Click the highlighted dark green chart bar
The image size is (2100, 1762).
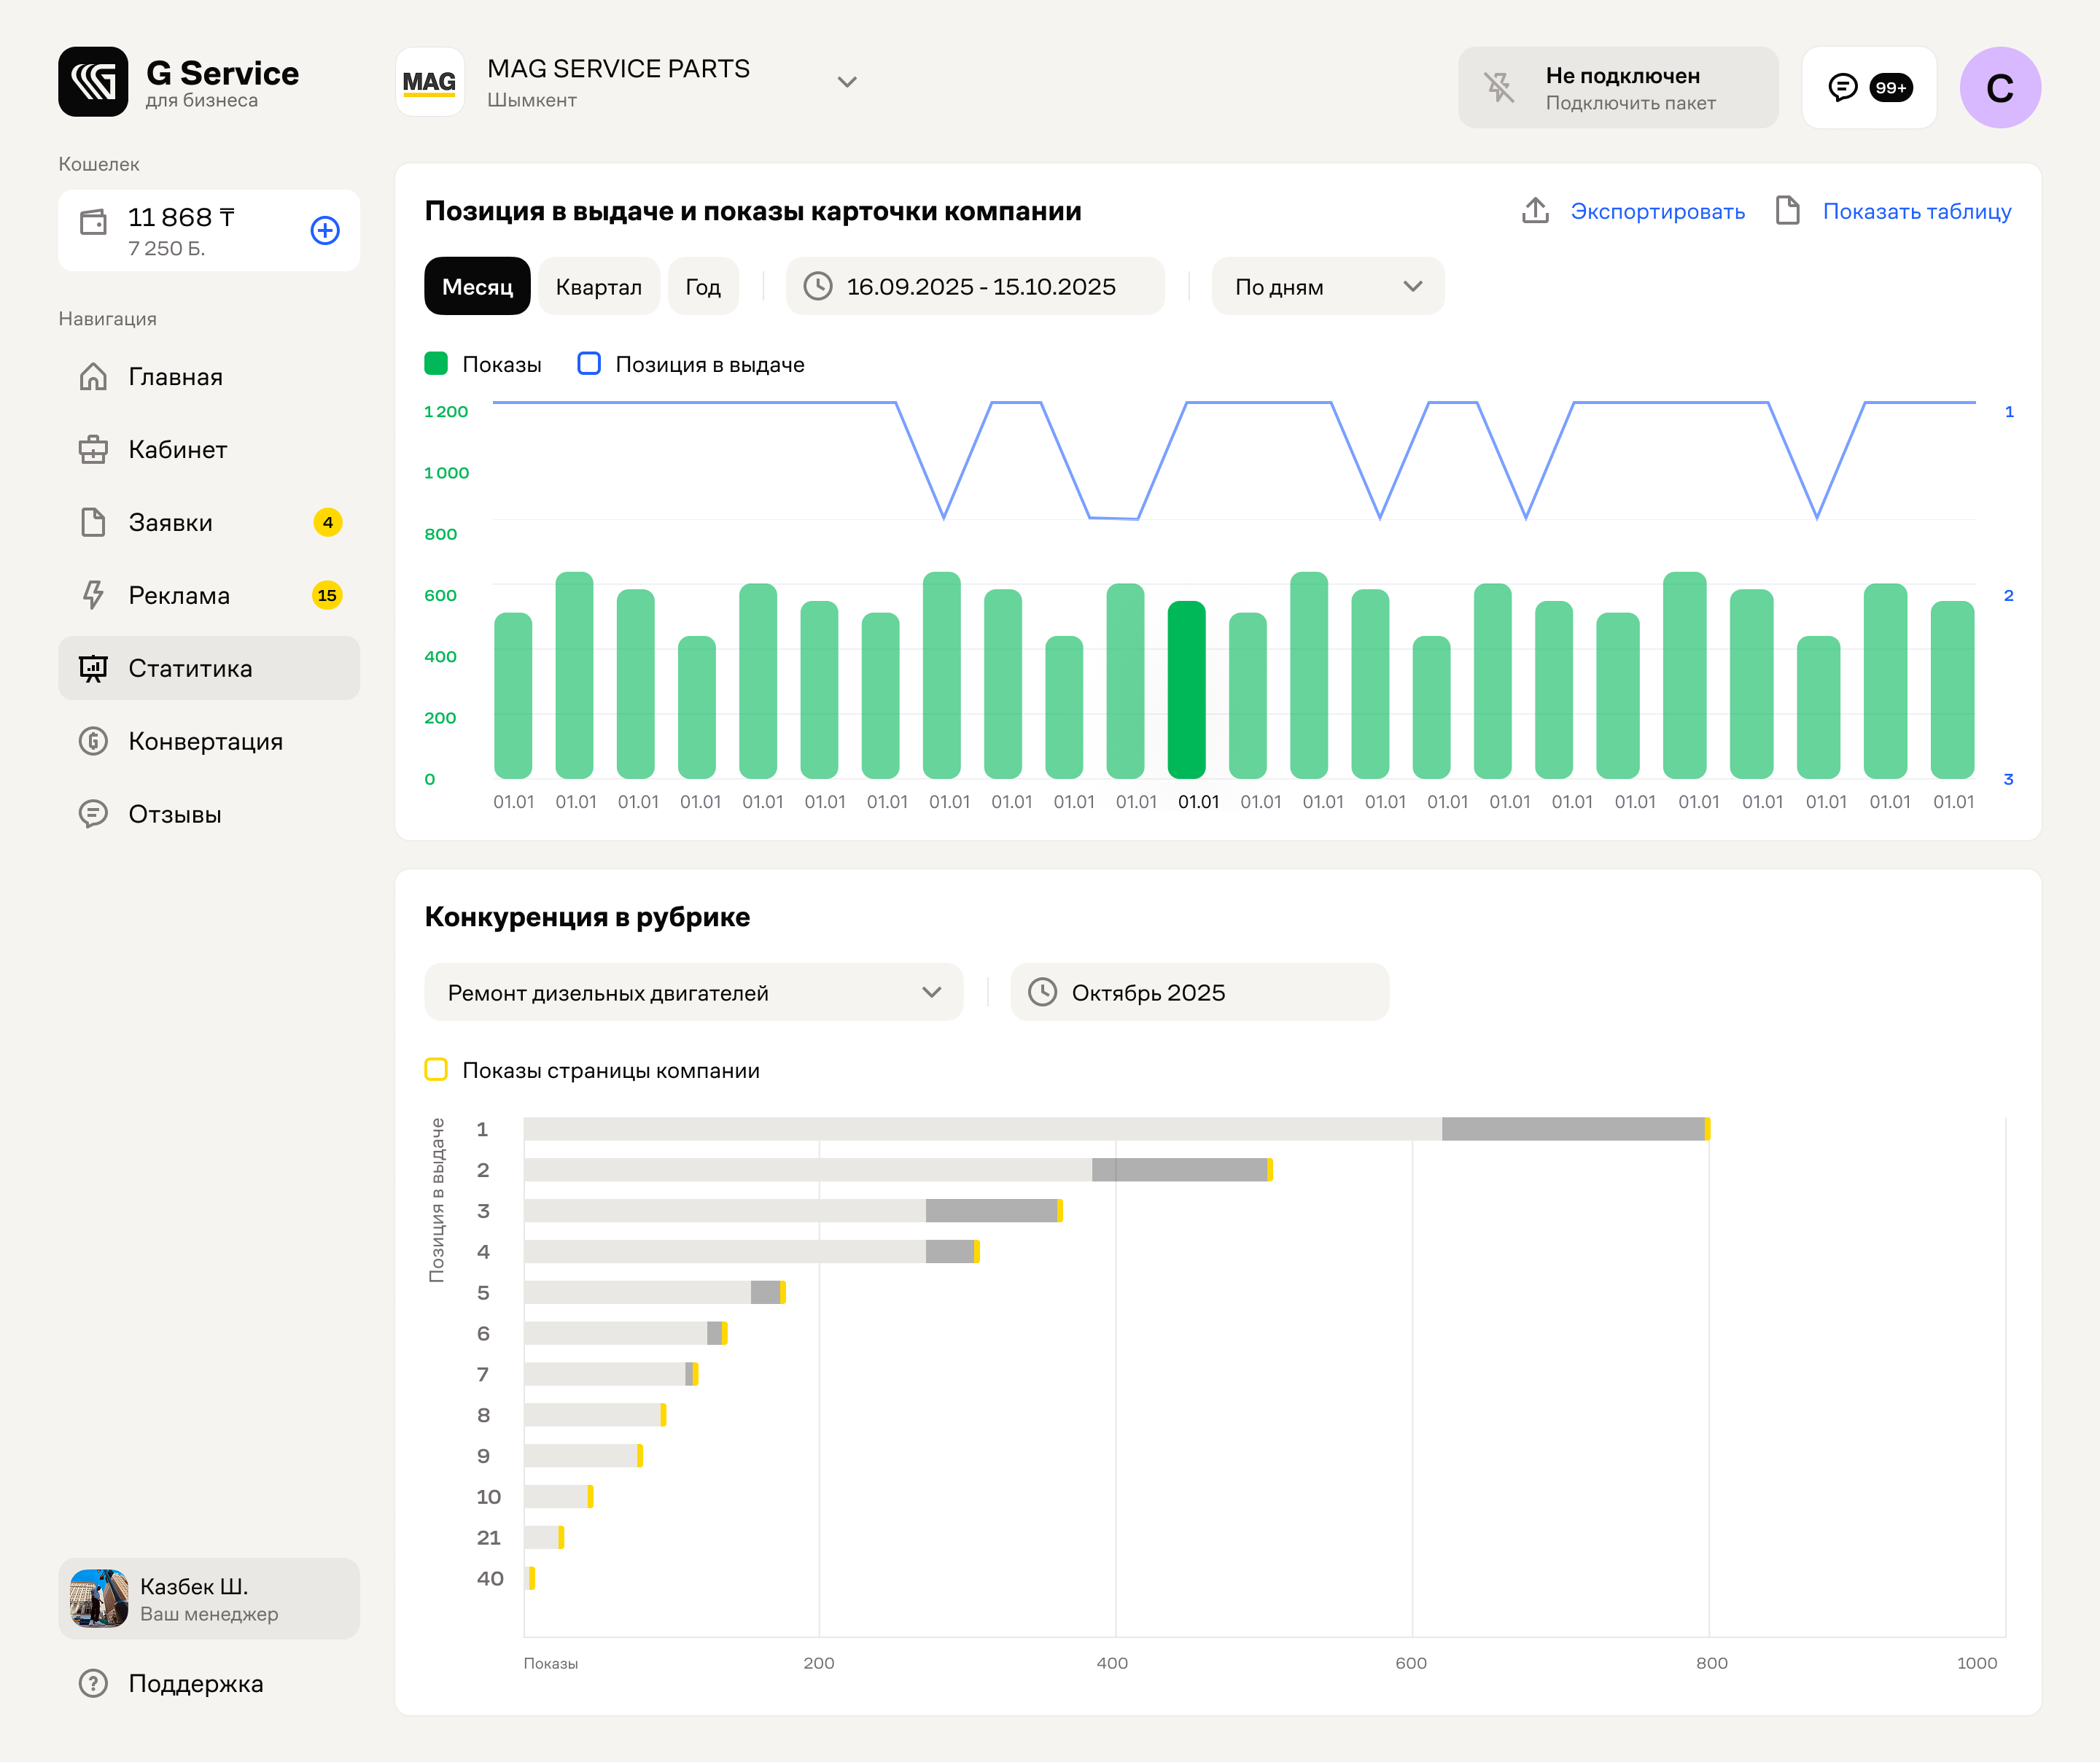[1186, 690]
